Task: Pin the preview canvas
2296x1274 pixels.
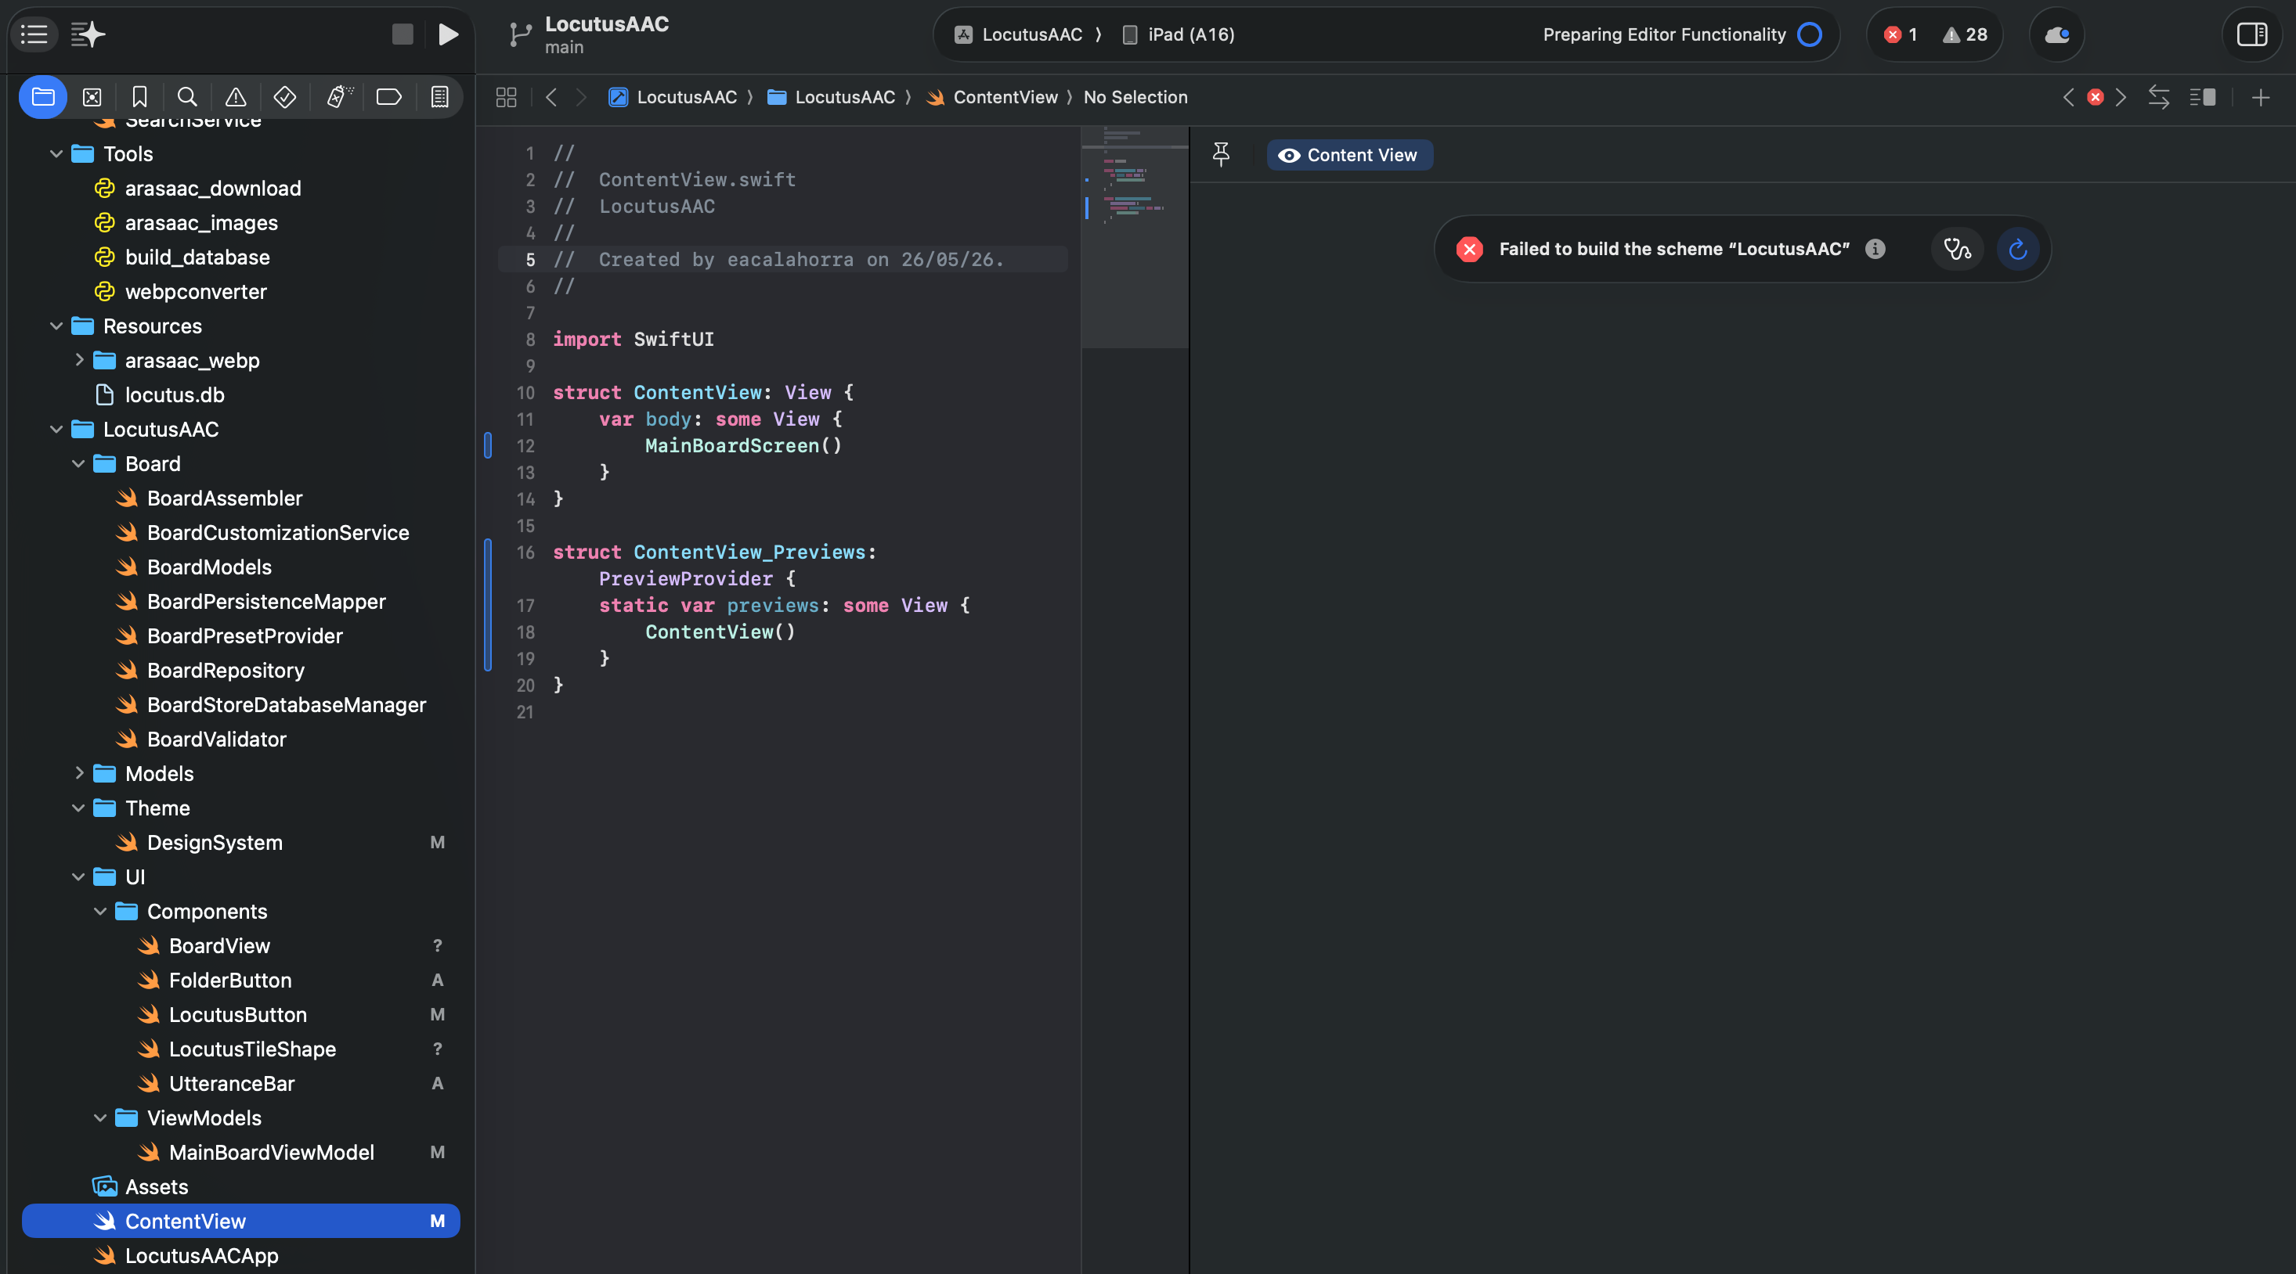Action: [x=1221, y=154]
